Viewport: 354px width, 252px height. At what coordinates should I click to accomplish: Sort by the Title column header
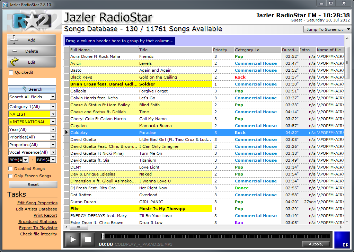click(x=175, y=50)
